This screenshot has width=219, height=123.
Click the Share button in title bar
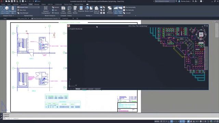click(x=38, y=1)
